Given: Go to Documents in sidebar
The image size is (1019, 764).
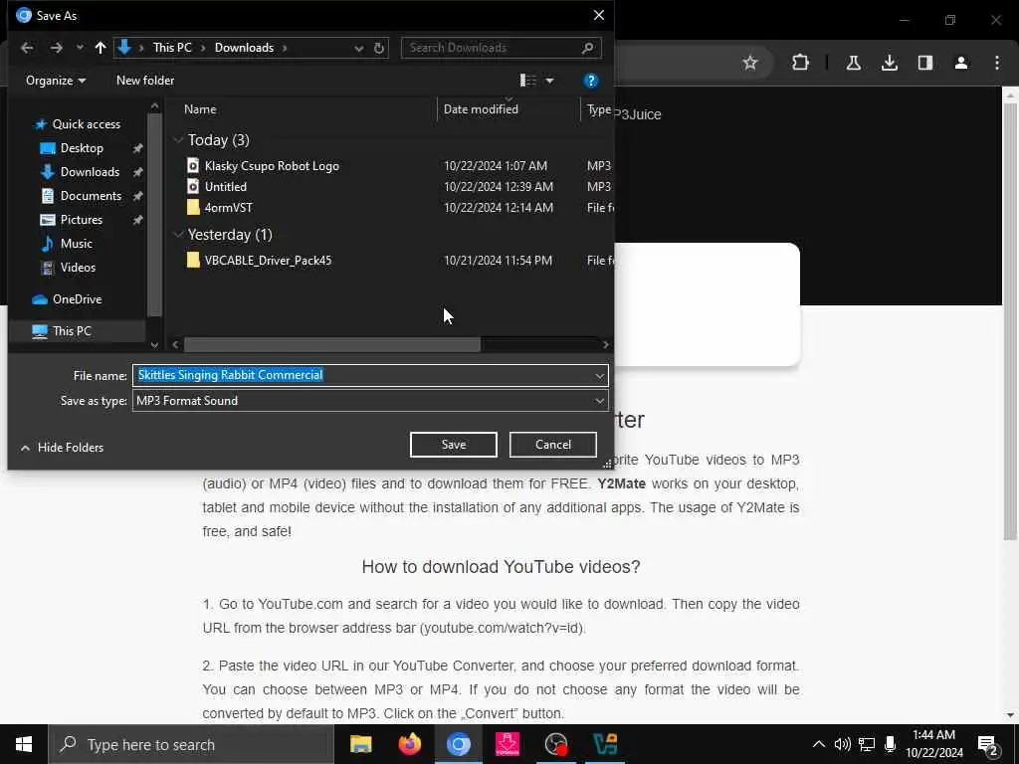Looking at the screenshot, I should (x=91, y=196).
